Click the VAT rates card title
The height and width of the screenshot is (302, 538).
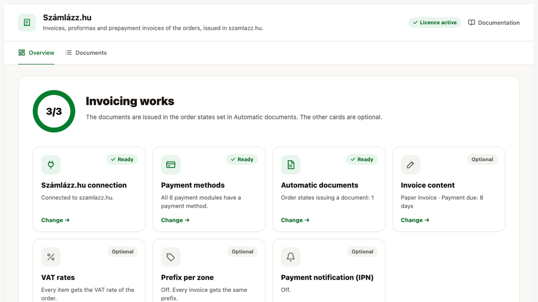click(58, 277)
